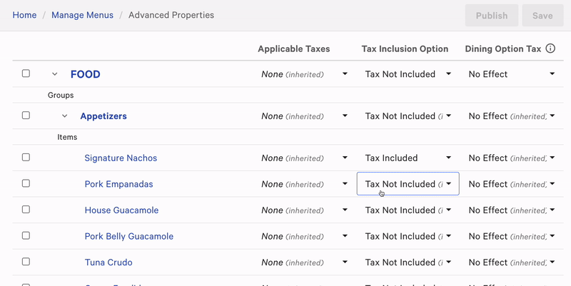Navigate to Manage Menus breadcrumb
The width and height of the screenshot is (571, 286).
pyautogui.click(x=83, y=15)
